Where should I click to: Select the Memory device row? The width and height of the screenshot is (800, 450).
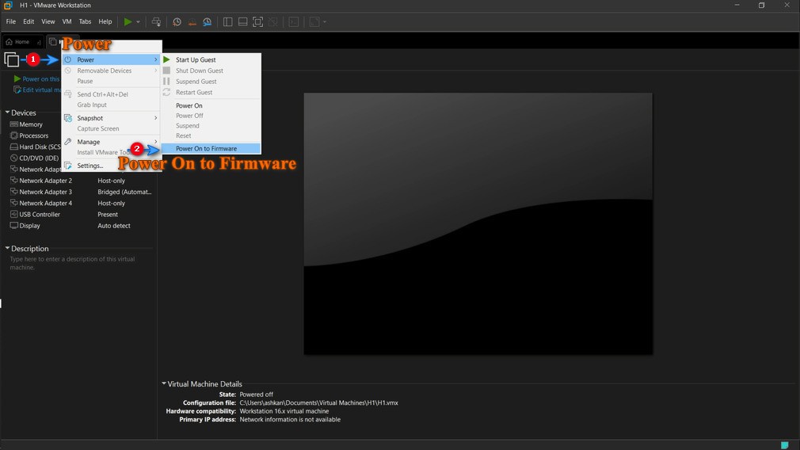pyautogui.click(x=31, y=124)
